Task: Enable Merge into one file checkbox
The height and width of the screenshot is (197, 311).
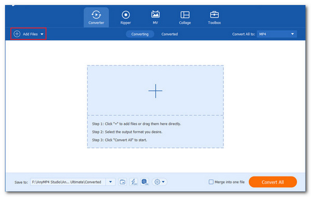Action: (x=211, y=182)
